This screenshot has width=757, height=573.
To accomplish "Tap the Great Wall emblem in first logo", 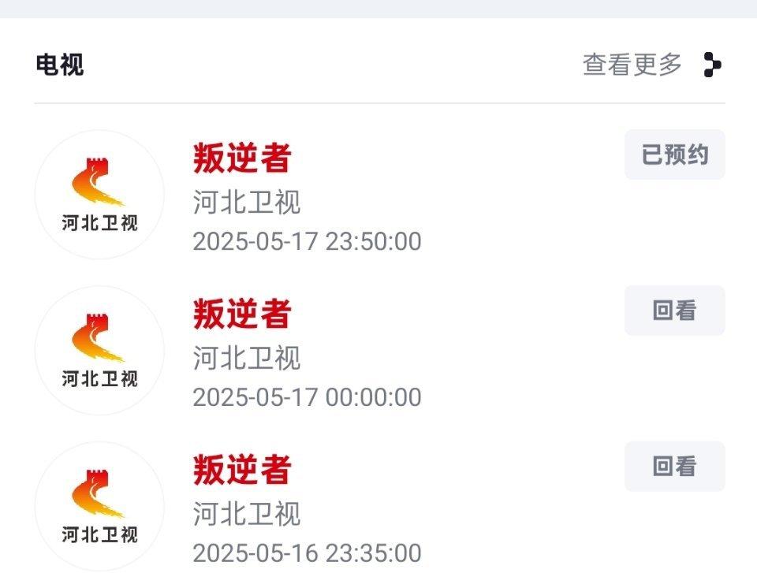I will tap(98, 182).
